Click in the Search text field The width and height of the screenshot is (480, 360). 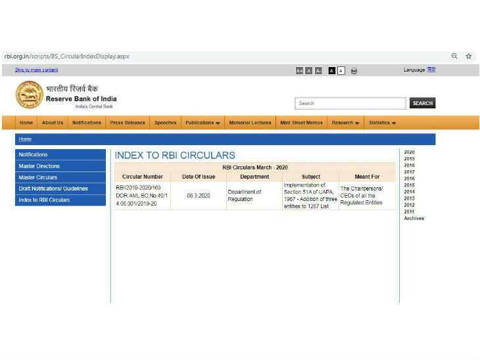[x=350, y=103]
